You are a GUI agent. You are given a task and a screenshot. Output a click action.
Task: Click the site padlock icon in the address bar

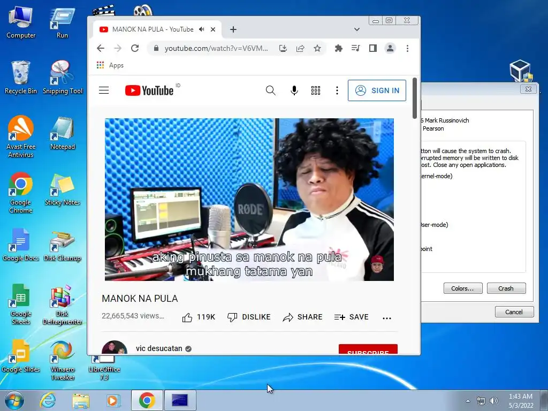[156, 48]
